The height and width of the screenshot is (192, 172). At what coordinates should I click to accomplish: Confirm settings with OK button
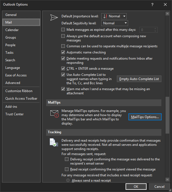tap(136, 187)
